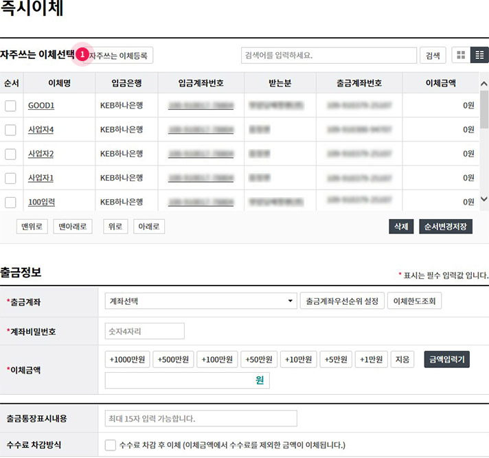Click the red number 1 badge

tap(82, 54)
